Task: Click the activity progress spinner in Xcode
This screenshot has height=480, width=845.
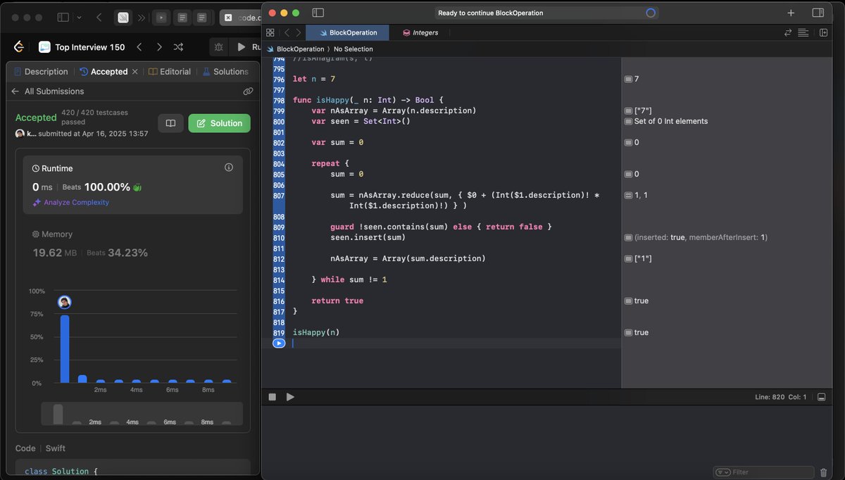Action: coord(651,13)
